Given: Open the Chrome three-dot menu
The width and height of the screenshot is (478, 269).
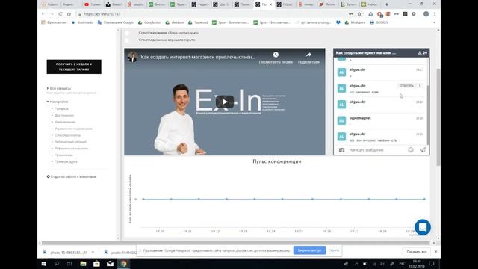Looking at the screenshot, I should tap(435, 14).
